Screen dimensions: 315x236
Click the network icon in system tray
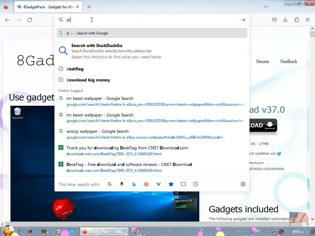coord(273,232)
